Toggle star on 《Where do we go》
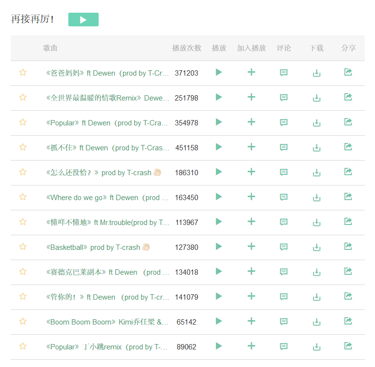 [x=23, y=197]
